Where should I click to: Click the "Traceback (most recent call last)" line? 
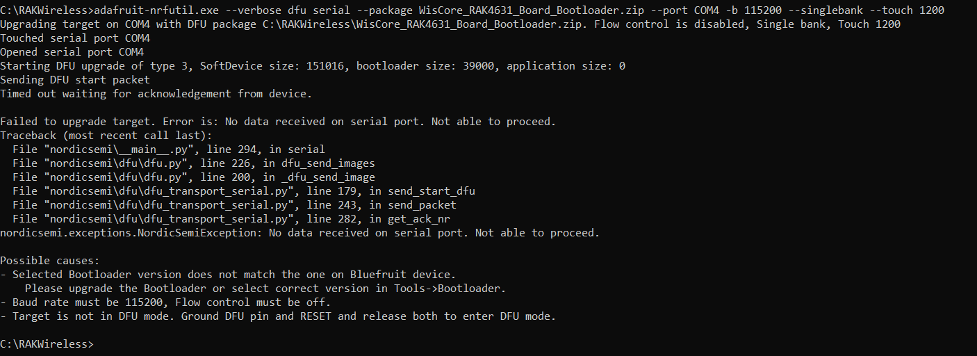[106, 136]
